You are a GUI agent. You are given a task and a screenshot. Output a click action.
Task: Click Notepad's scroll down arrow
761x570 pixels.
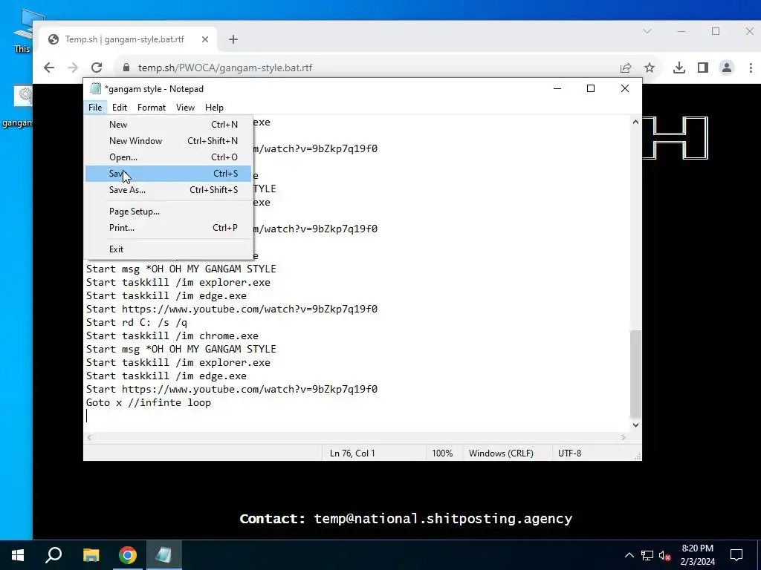coord(635,425)
